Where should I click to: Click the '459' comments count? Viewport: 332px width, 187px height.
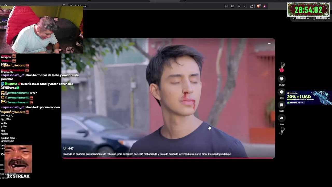[282, 98]
